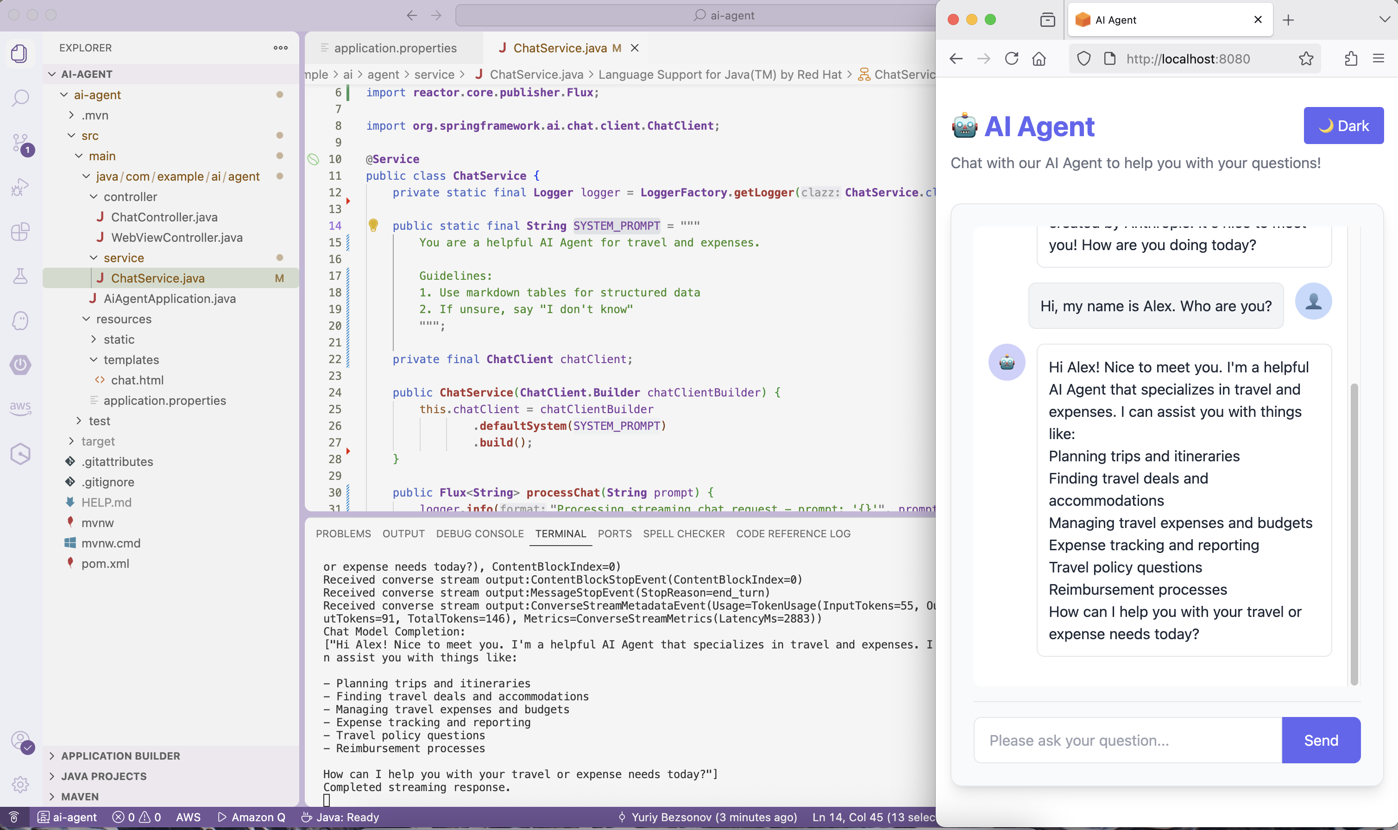Viewport: 1398px width, 830px height.
Task: Click the lightbulb quick-fix on line 14
Action: 373,226
